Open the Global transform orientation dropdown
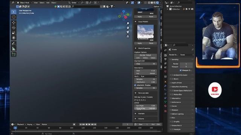 pos(74,3)
